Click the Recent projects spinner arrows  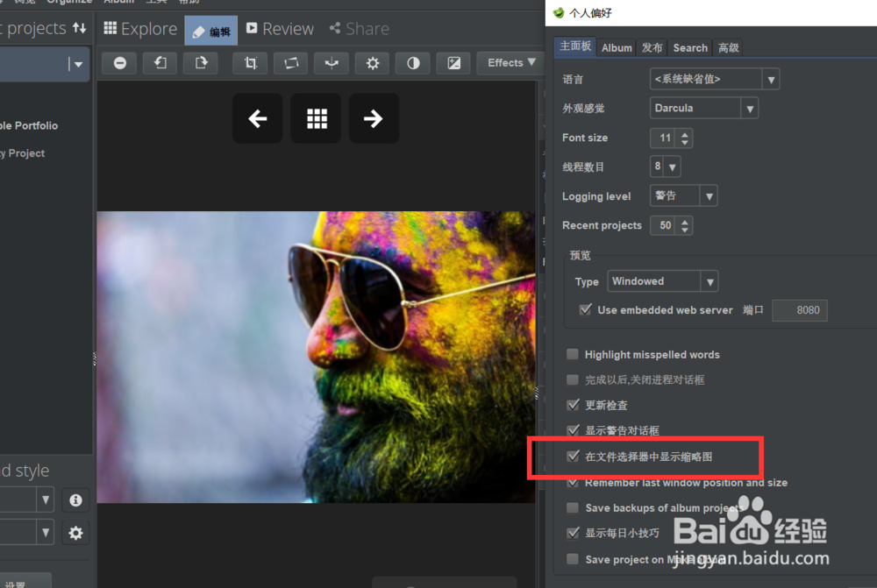tap(685, 225)
